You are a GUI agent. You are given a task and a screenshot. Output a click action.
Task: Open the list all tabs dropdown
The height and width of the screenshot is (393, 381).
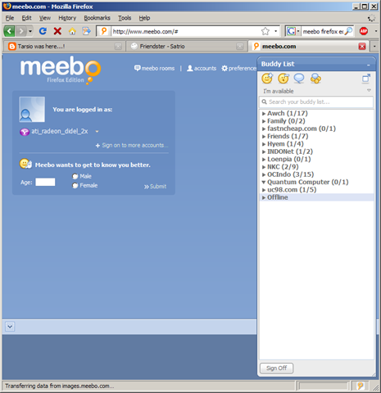(374, 47)
